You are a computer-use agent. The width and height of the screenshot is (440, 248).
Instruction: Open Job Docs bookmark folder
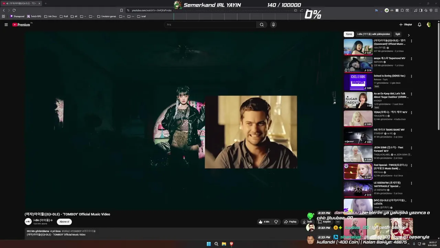[x=51, y=16]
